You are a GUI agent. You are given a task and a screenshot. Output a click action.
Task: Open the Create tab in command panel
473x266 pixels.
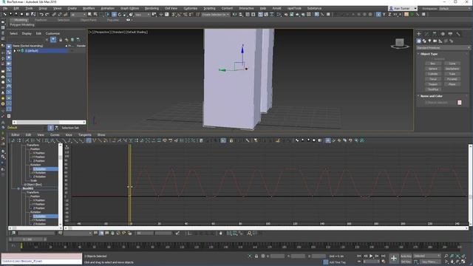tap(419, 34)
